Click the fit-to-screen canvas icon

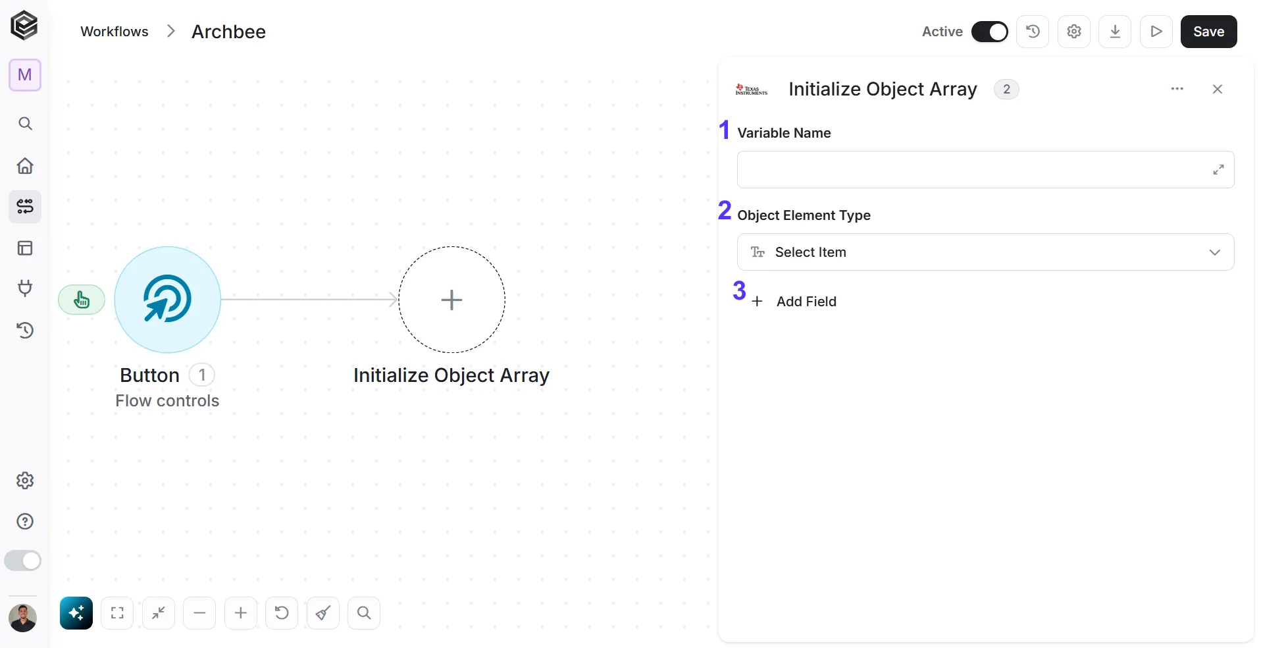click(117, 613)
